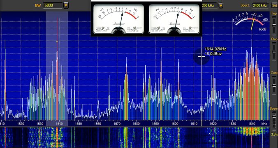The width and height of the screenshot is (278, 148).
Task: Click the 1520 label on frequency axis
Action: tap(21, 124)
